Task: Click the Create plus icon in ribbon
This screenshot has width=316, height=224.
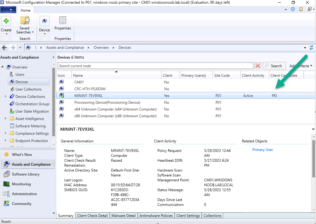Action: click(6, 21)
